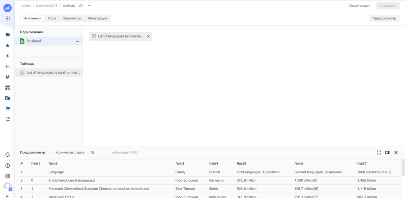The width and height of the screenshot is (405, 198).
Task: Click the Mandarin Chinese language cell
Action: (99, 189)
